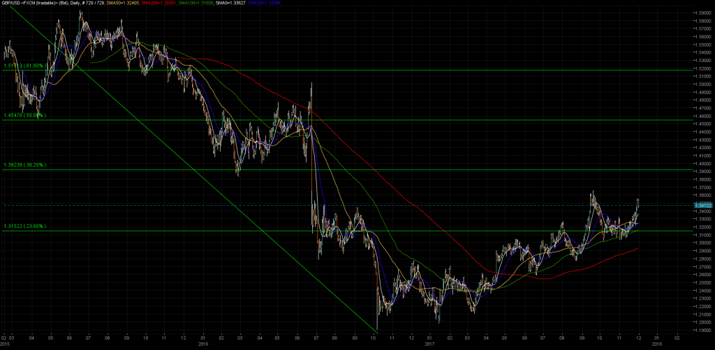Screen dimensions: 715x350
Task: Click the 1.45476 (50.00%) Fibonacci label
Action: tap(24, 116)
